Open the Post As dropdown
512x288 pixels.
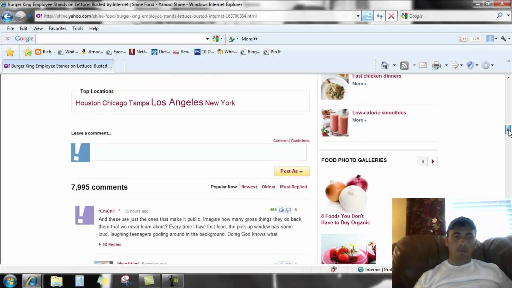point(292,171)
